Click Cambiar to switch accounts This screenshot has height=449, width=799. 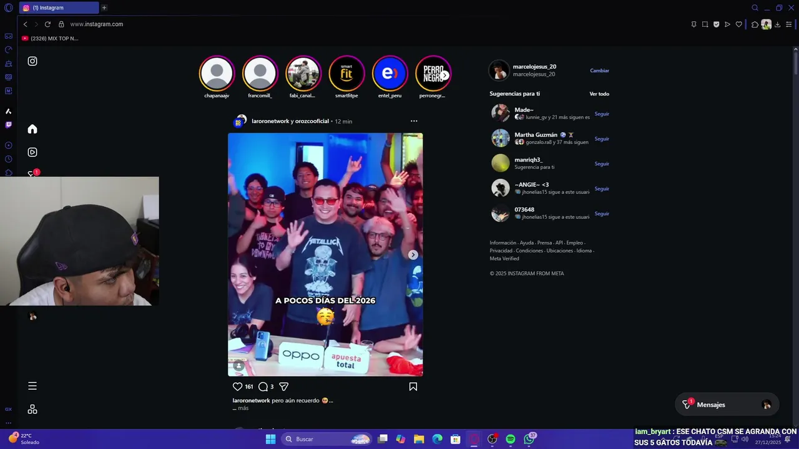pyautogui.click(x=599, y=70)
